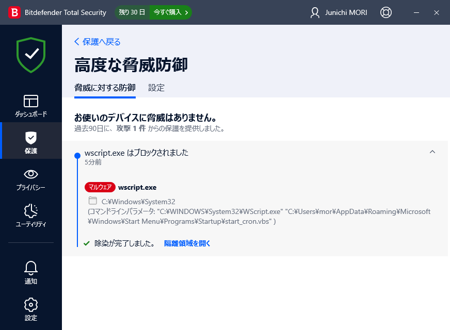The height and width of the screenshot is (330, 450).
Task: Open the 隔離領域を開く quarantine link
Action: click(x=187, y=243)
